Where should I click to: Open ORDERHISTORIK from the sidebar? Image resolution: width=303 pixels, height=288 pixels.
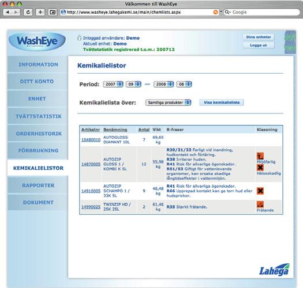coord(38,134)
